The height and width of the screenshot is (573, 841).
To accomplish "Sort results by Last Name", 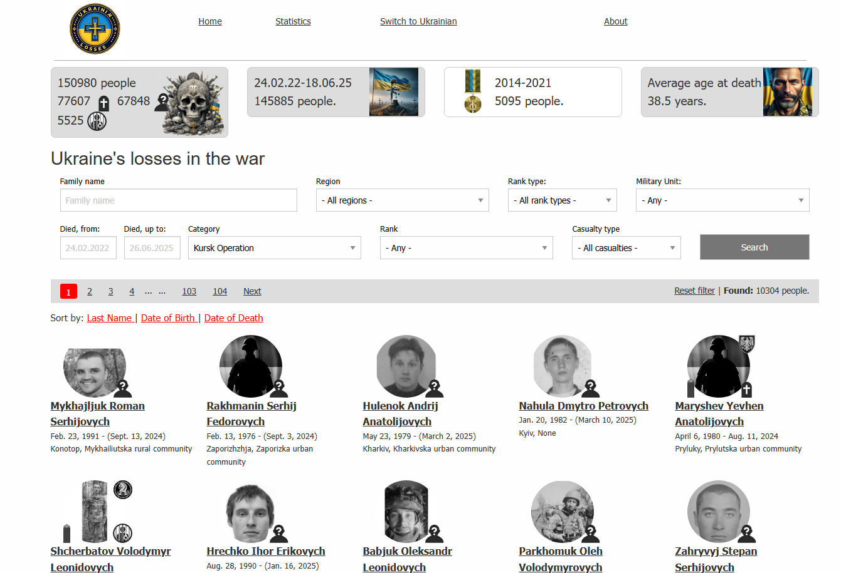I will (110, 318).
